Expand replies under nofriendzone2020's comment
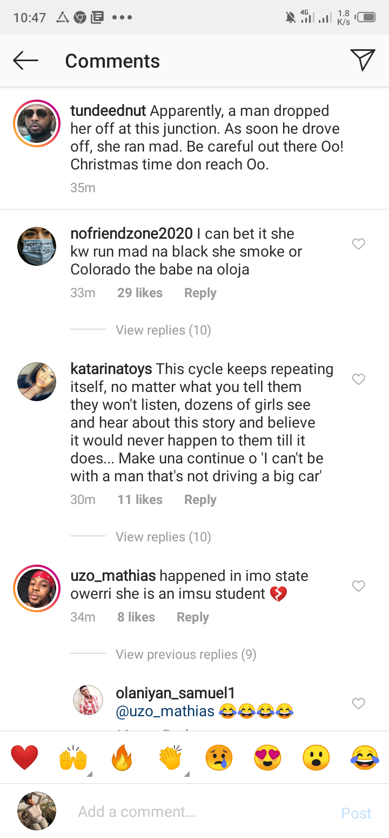The width and height of the screenshot is (389, 838). (163, 330)
